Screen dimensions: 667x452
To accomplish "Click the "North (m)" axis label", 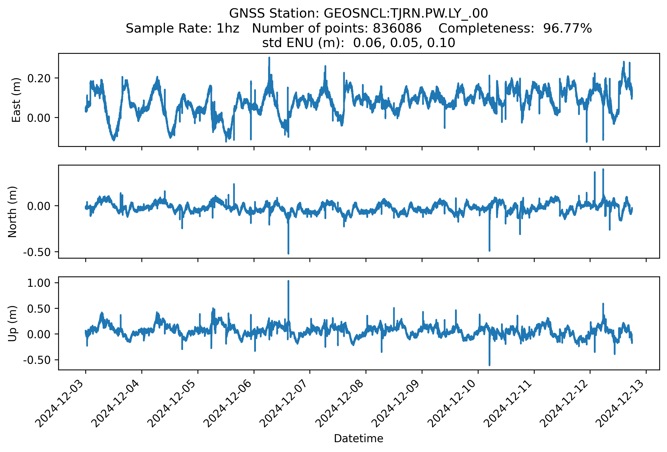I will point(12,212).
